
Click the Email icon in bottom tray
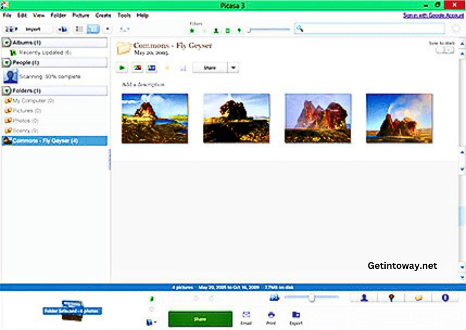tap(246, 318)
